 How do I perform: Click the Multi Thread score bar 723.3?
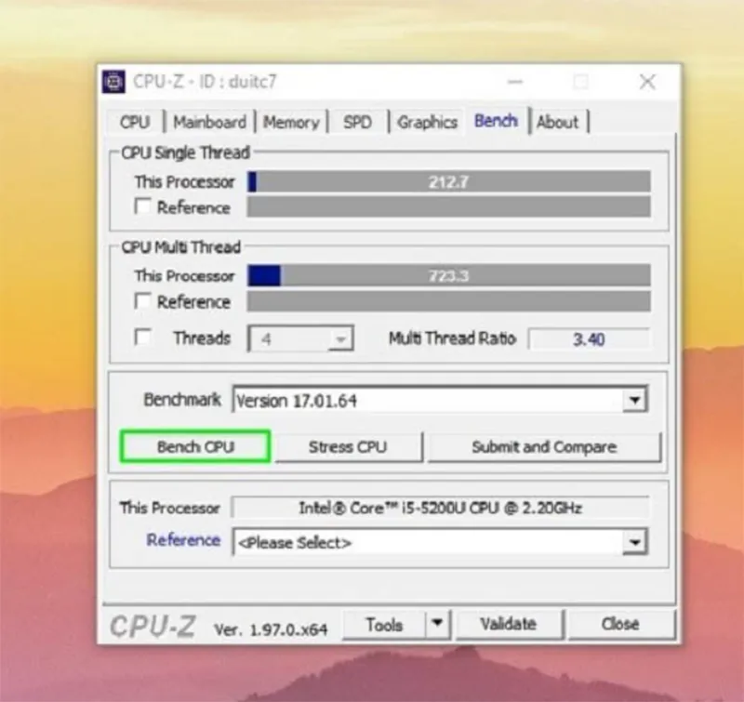point(449,275)
